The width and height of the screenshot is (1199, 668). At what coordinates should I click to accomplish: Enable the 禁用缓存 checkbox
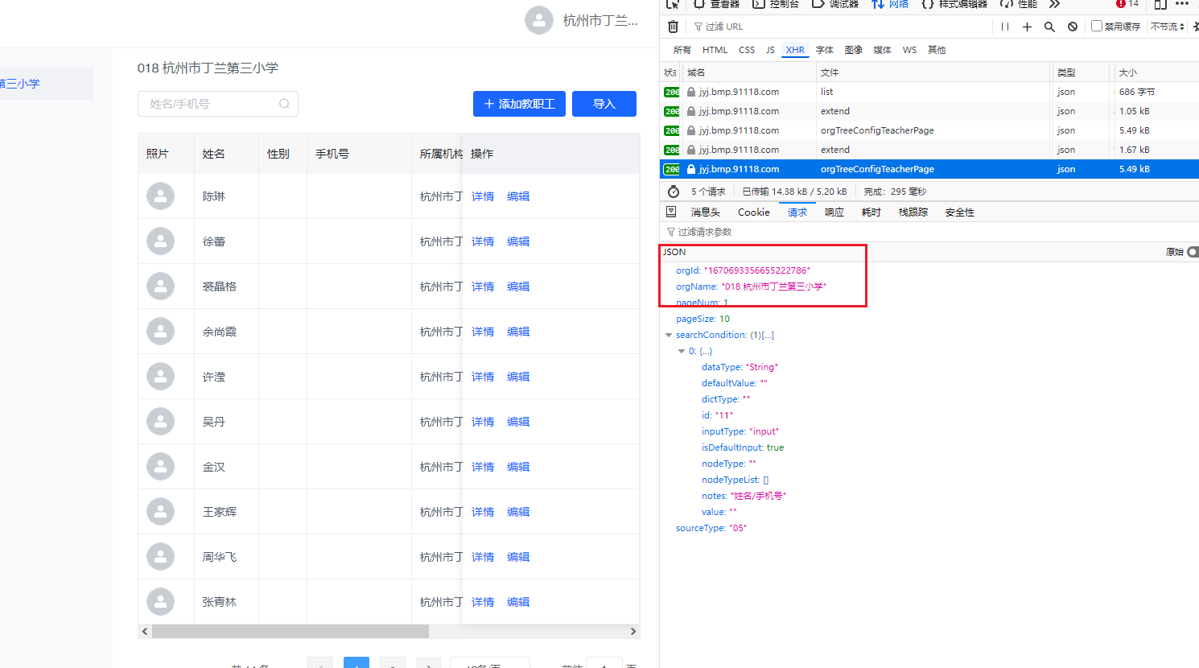1096,26
